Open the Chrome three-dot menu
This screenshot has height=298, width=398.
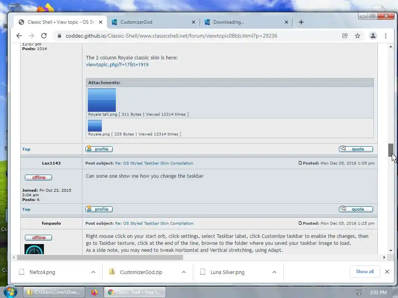[386, 36]
